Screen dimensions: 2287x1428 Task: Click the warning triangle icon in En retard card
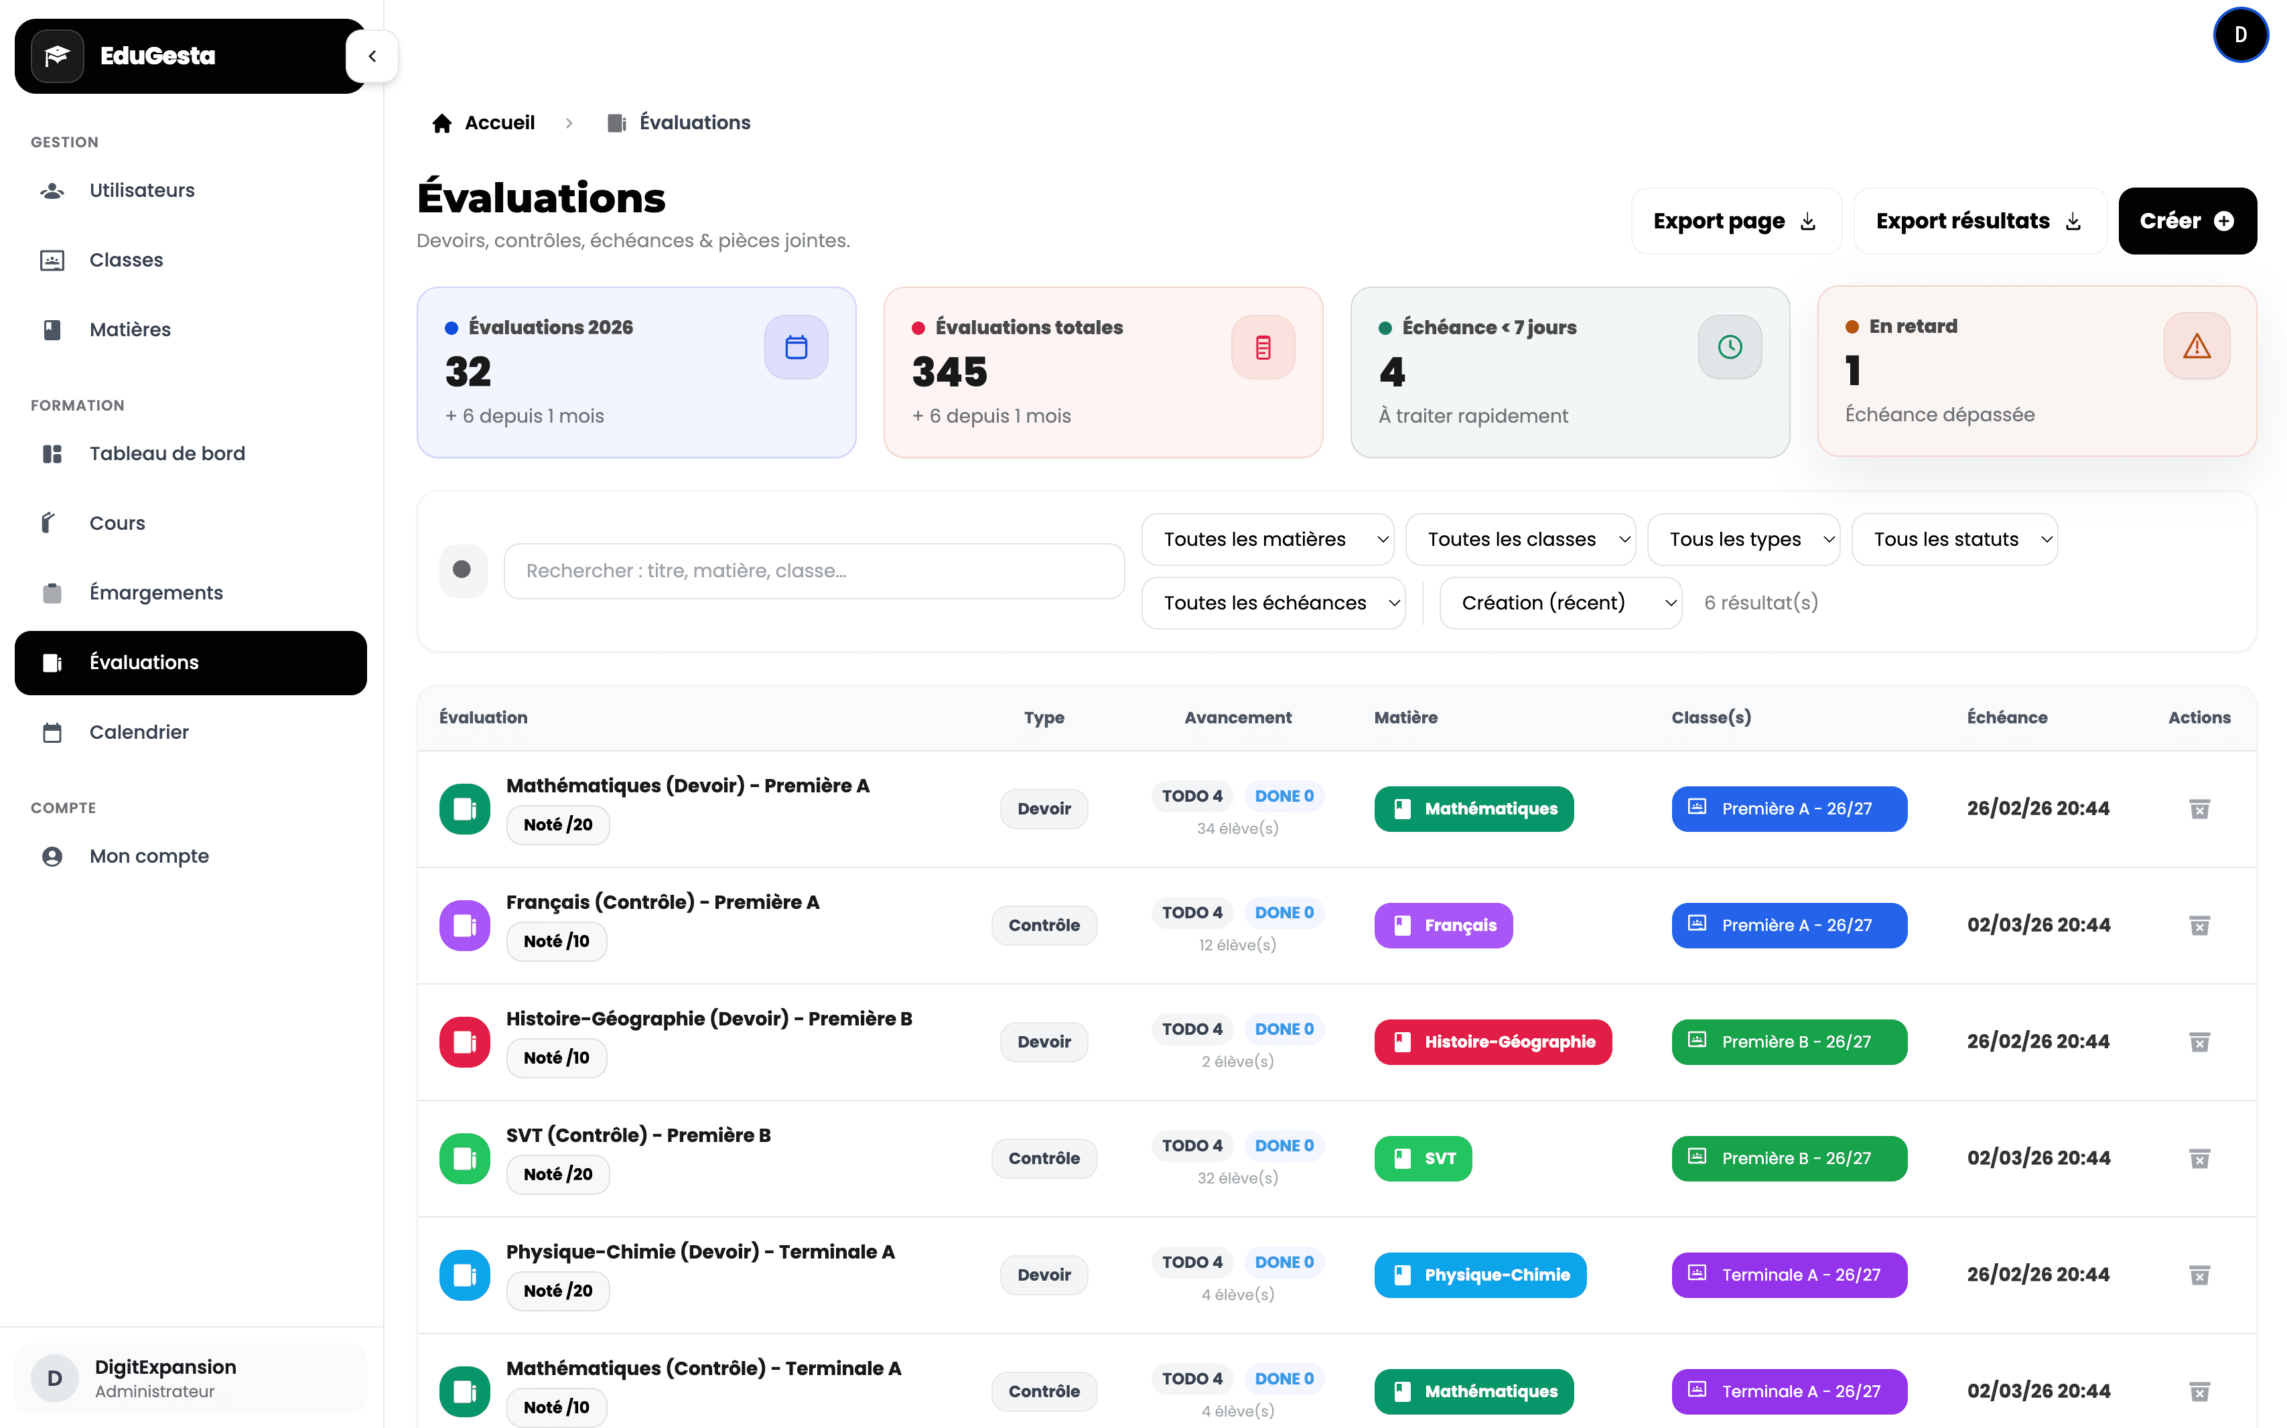[x=2195, y=346]
